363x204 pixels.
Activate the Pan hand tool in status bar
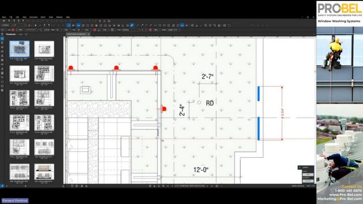pos(150,186)
